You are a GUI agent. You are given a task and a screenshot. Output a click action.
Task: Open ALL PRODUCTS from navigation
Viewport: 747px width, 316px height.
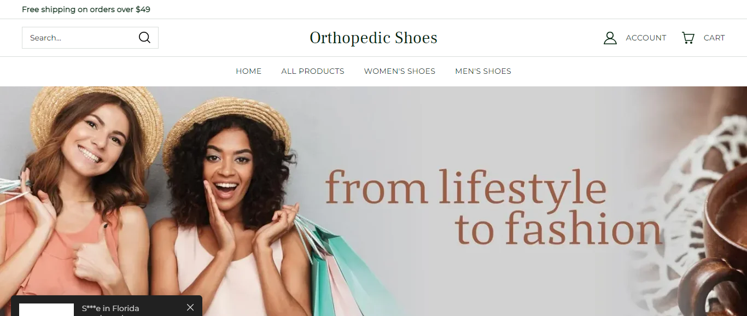[313, 71]
